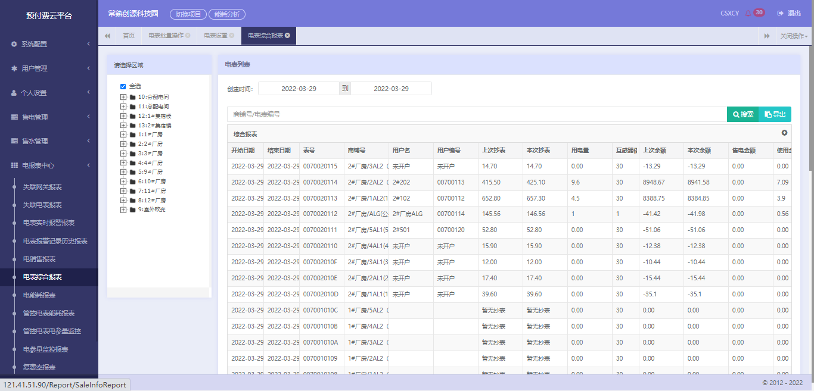Click 售水管理 sidebar icon
The image size is (814, 391).
point(14,141)
